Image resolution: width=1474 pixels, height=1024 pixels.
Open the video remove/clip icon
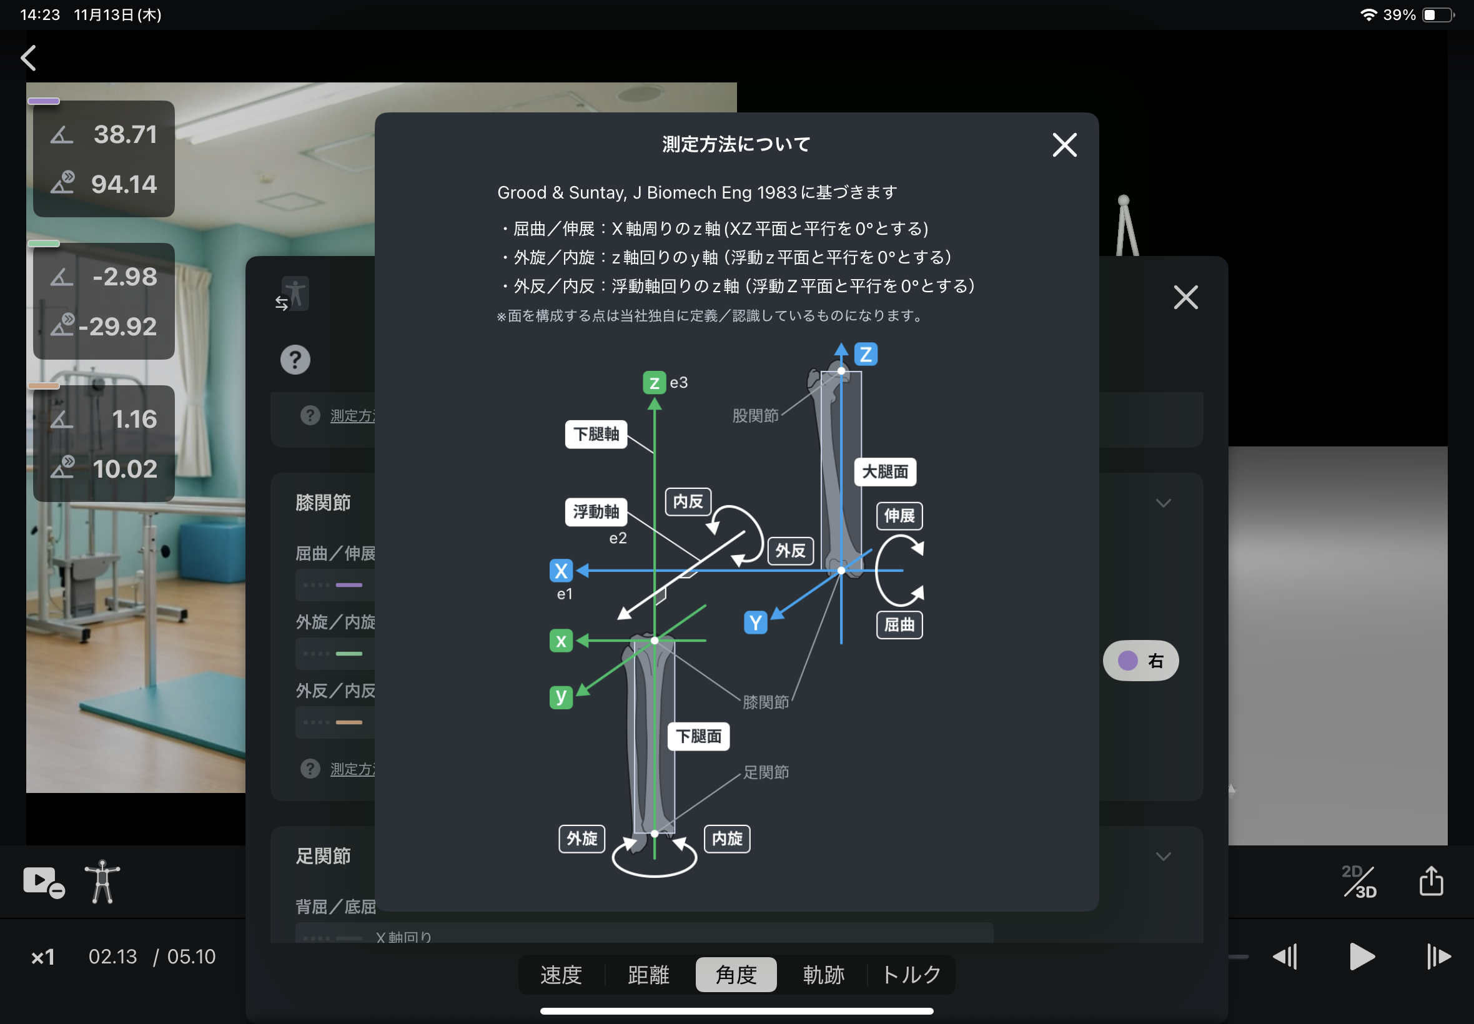pos(42,882)
